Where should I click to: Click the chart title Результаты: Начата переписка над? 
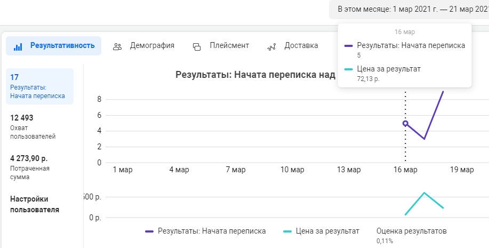point(255,75)
